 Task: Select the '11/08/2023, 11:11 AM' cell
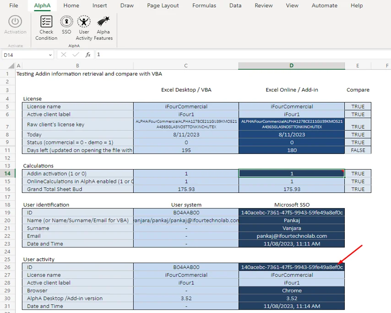[292, 244]
